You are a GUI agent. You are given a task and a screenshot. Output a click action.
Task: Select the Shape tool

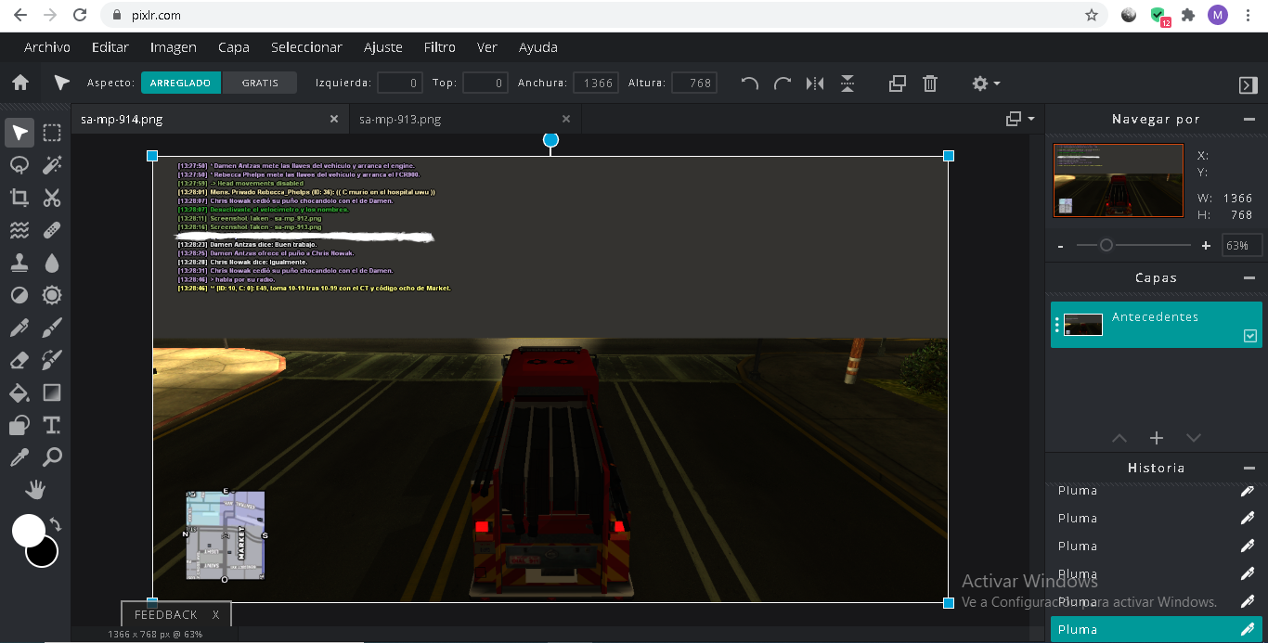point(19,425)
